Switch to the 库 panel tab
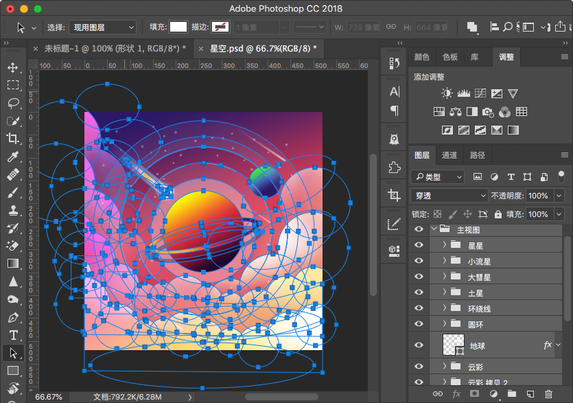573x403 pixels. 474,57
